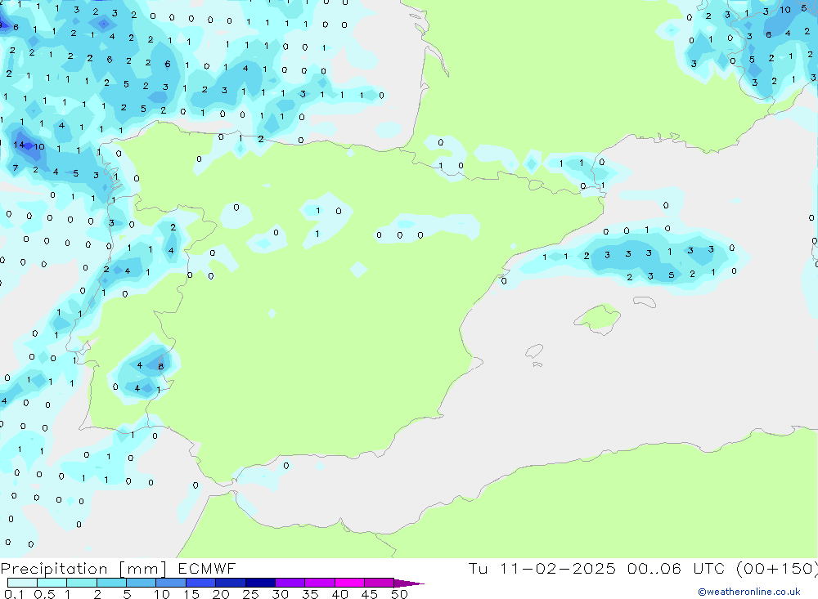The height and width of the screenshot is (599, 818).
Task: Click the 0.5–1 mm legend color swatch
Action: coord(52,583)
